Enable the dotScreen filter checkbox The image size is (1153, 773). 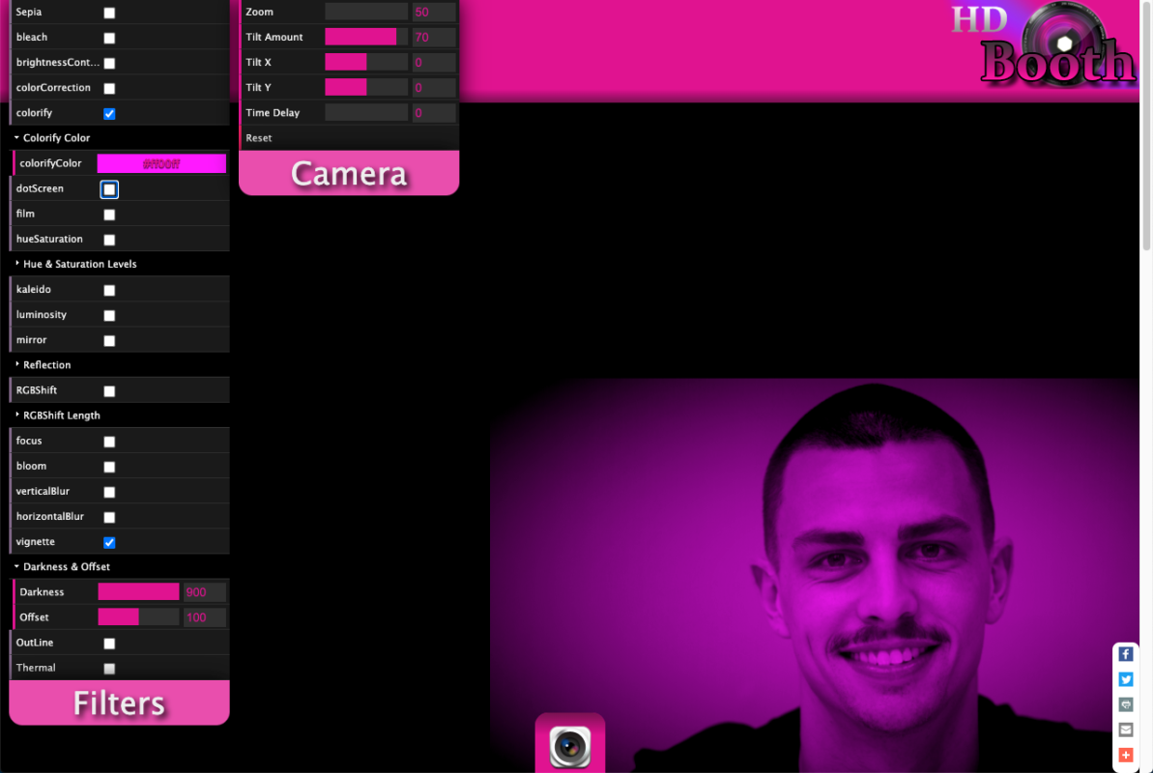(109, 188)
